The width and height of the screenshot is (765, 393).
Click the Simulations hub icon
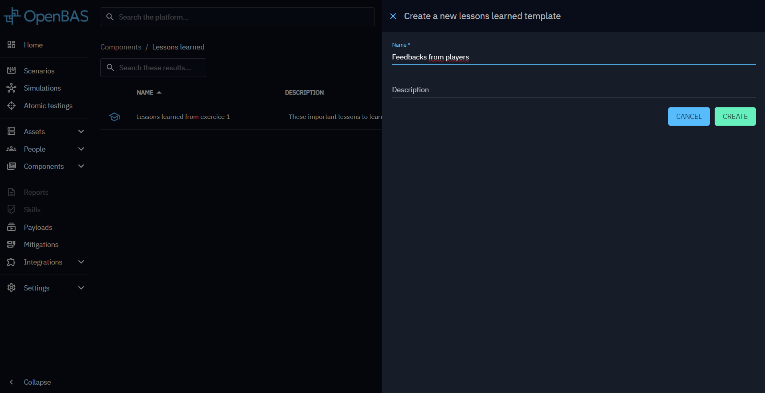coord(11,88)
